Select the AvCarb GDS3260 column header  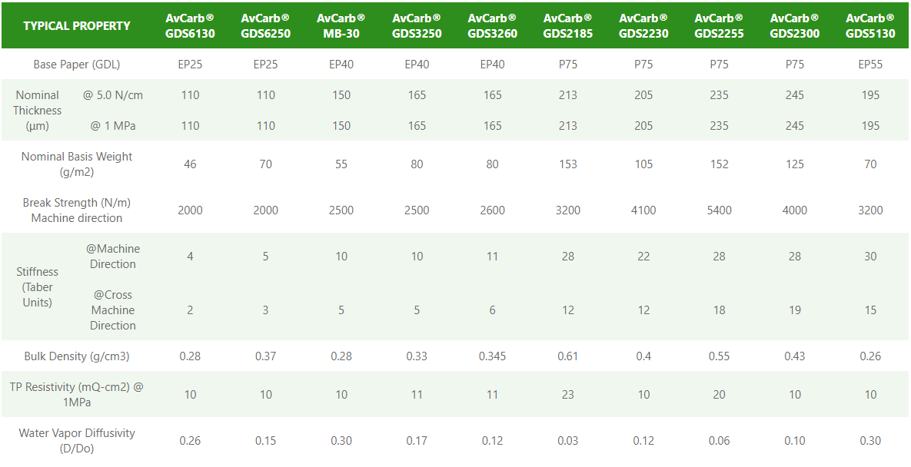[492, 25]
